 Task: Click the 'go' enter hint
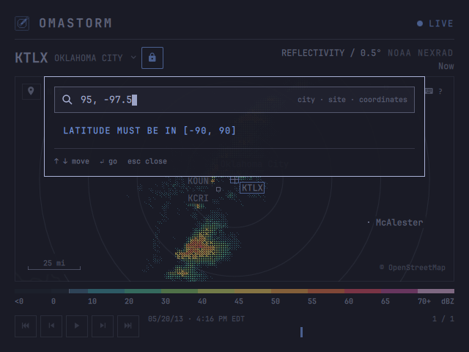pos(108,161)
